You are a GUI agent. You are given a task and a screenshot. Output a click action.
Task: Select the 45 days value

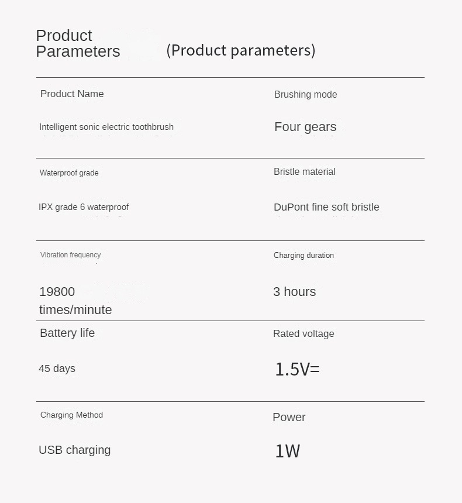pos(57,368)
